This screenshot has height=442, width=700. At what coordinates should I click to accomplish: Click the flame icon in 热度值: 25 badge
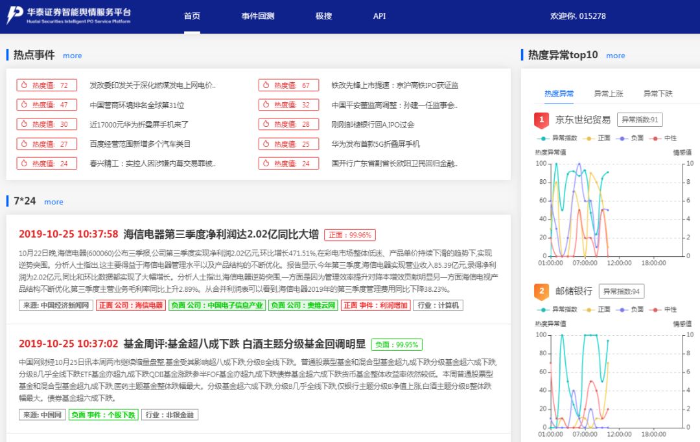click(x=266, y=144)
